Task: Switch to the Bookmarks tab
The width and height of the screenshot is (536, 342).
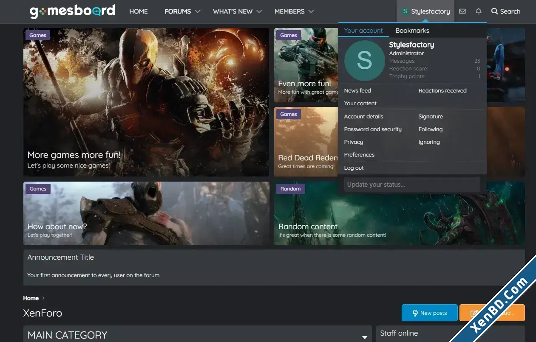Action: pyautogui.click(x=412, y=31)
